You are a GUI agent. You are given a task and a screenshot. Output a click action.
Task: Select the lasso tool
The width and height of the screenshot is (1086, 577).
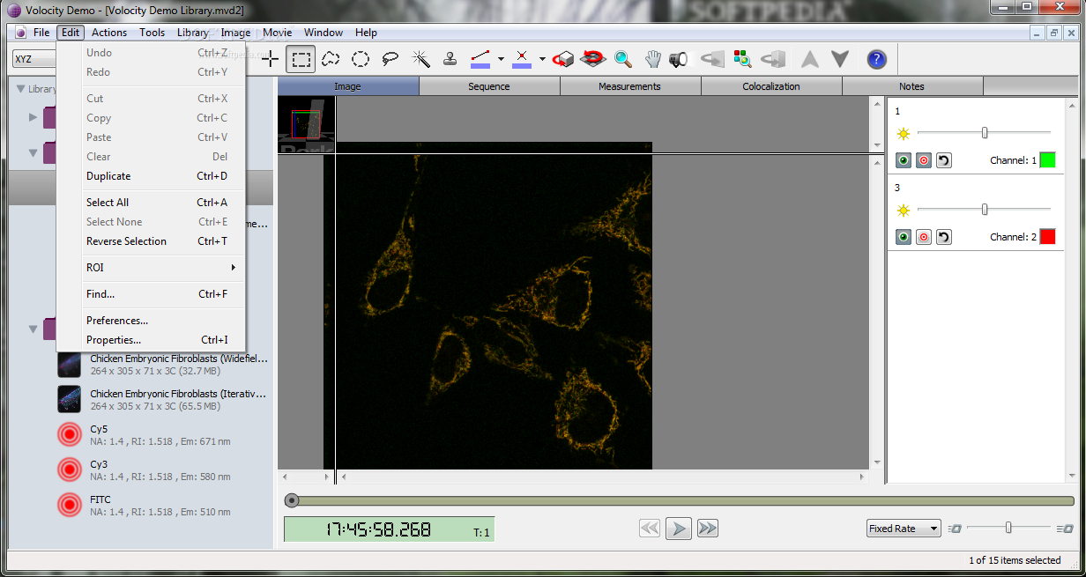[390, 59]
